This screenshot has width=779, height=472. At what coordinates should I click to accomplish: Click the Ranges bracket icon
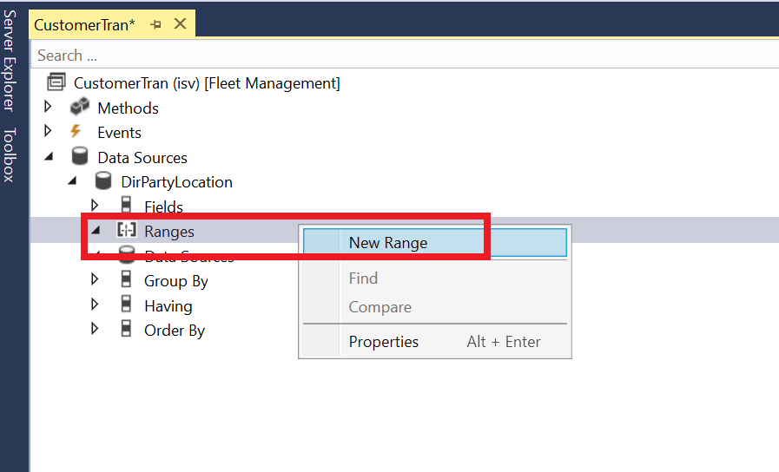tap(127, 231)
